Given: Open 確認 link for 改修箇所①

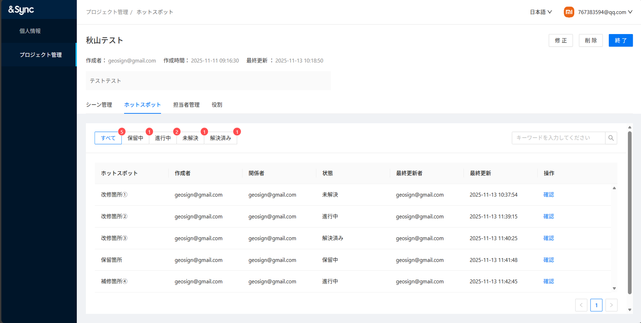Looking at the screenshot, I should [548, 195].
